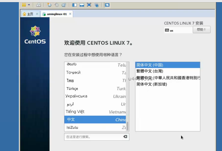Select Türkçe in the language list
This screenshot has width=222, height=151.
point(95,89)
